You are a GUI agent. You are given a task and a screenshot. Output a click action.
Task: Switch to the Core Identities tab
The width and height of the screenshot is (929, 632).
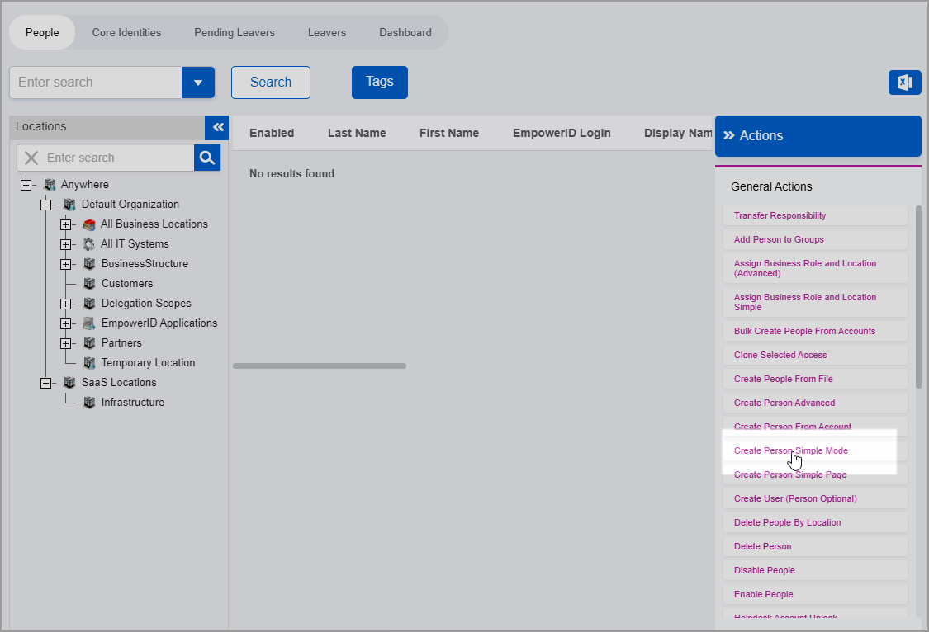click(126, 32)
